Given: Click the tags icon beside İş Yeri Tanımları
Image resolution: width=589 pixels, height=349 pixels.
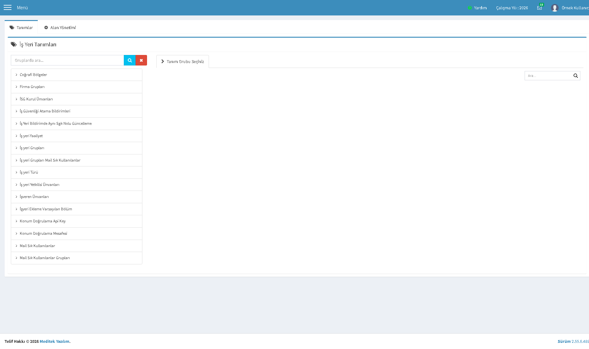Looking at the screenshot, I should pos(14,44).
